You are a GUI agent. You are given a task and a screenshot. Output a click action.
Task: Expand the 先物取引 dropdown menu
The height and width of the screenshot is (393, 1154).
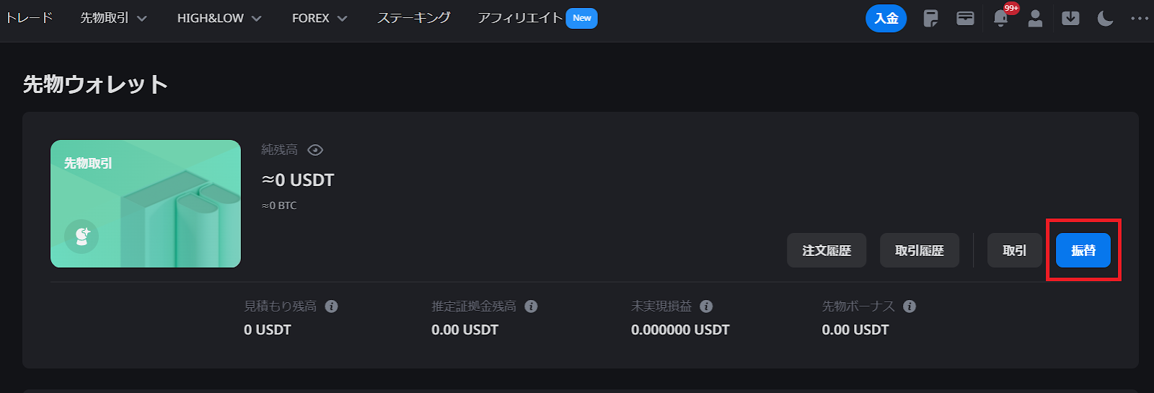(x=113, y=18)
